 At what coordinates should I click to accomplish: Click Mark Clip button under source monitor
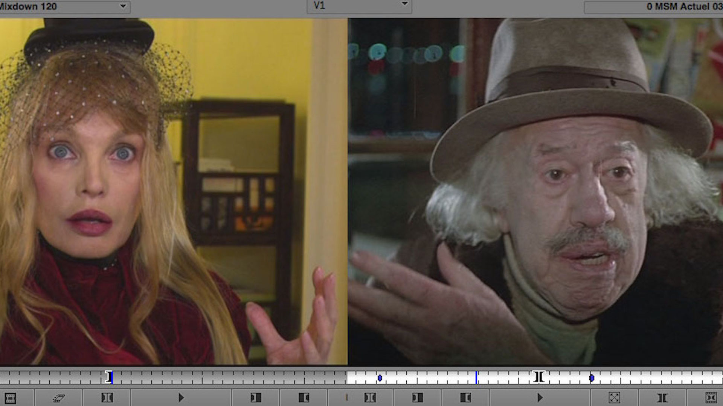point(107,397)
